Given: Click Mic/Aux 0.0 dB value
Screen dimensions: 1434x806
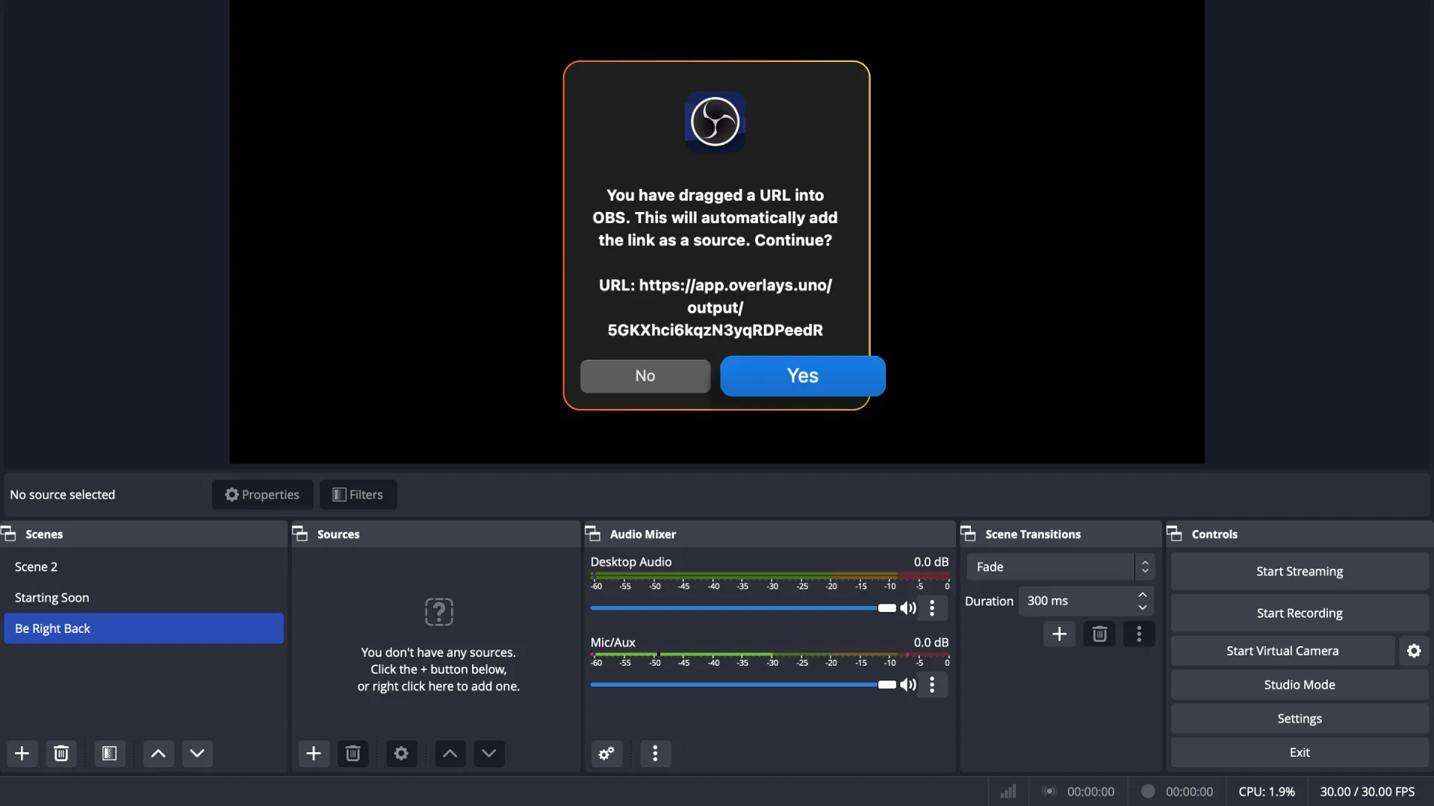Looking at the screenshot, I should tap(931, 642).
